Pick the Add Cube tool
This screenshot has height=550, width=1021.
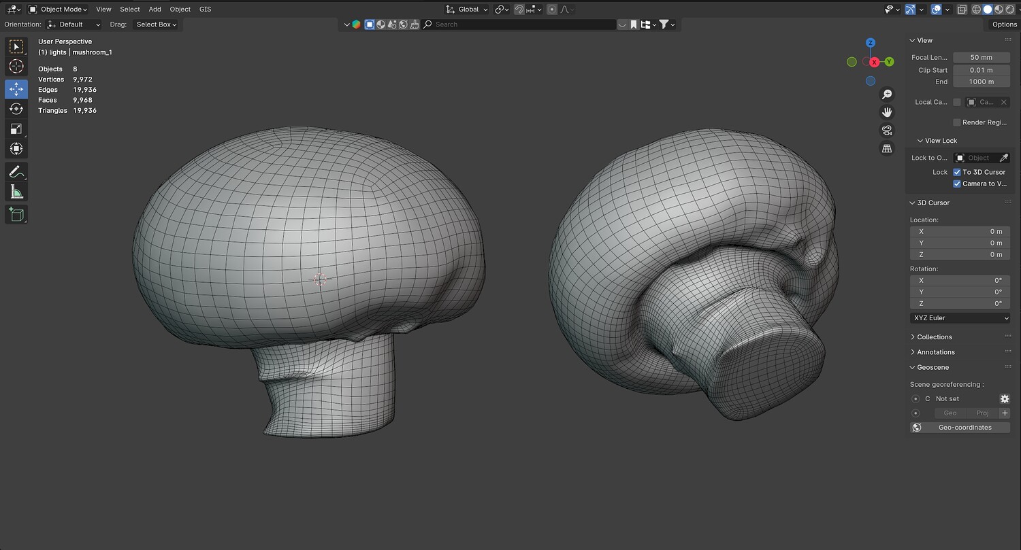coord(16,215)
